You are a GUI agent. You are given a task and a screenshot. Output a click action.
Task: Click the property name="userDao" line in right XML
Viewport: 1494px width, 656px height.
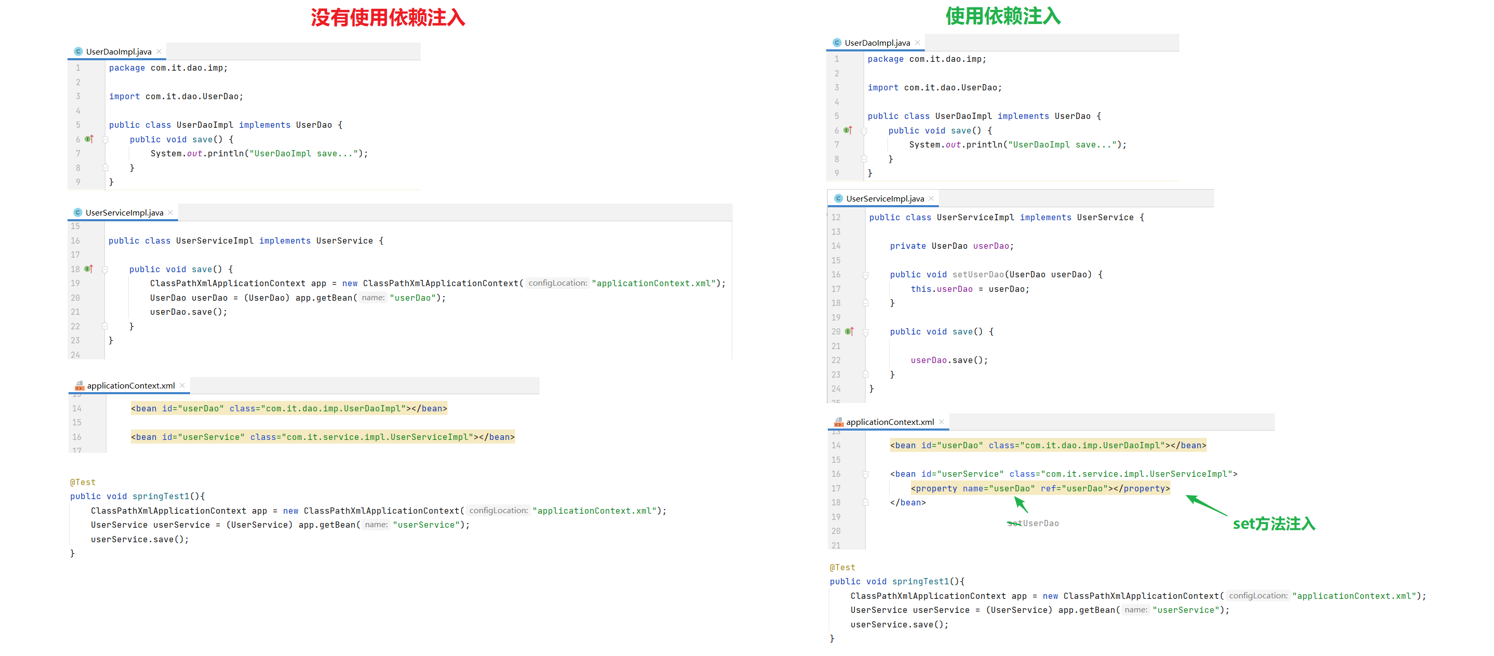1040,489
